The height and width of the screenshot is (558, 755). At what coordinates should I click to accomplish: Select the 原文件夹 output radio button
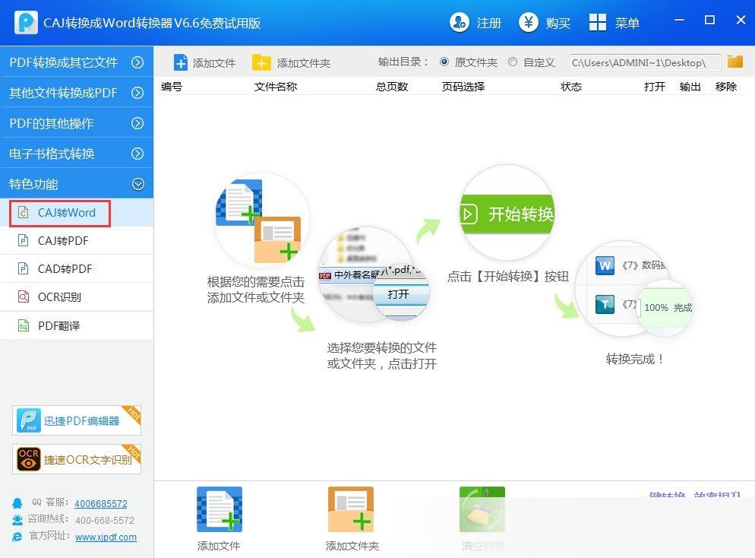pos(444,62)
